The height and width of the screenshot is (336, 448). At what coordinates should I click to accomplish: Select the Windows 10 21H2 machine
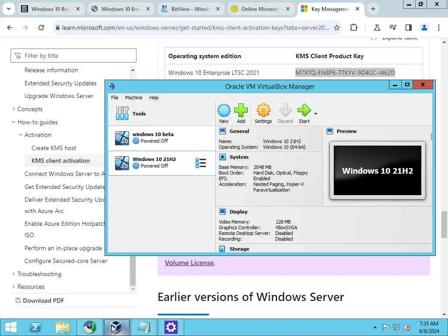point(161,163)
